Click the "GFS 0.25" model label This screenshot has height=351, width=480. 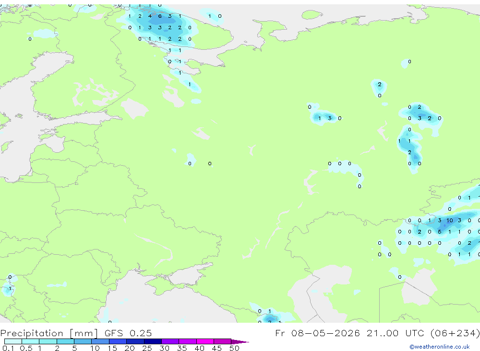128,333
